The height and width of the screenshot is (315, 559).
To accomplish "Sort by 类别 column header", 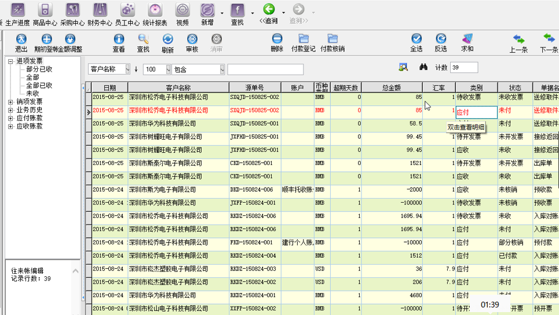I will coord(476,87).
